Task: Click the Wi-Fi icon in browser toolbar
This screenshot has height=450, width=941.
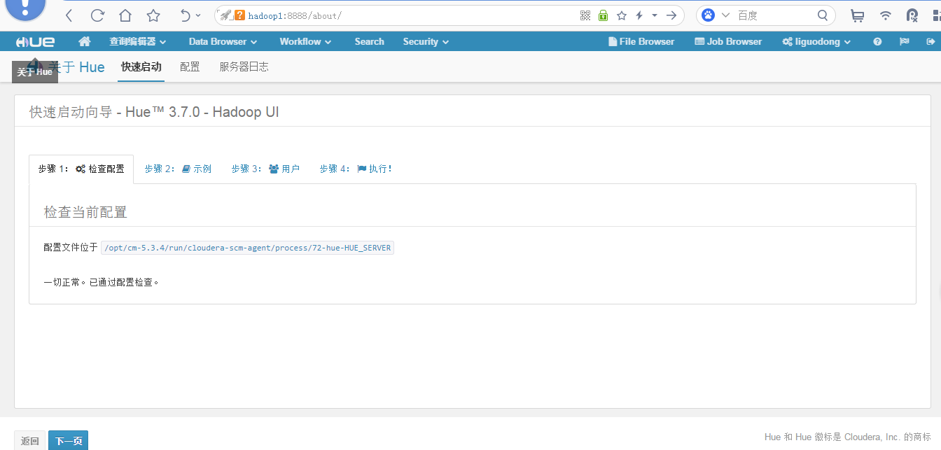Action: click(x=886, y=15)
